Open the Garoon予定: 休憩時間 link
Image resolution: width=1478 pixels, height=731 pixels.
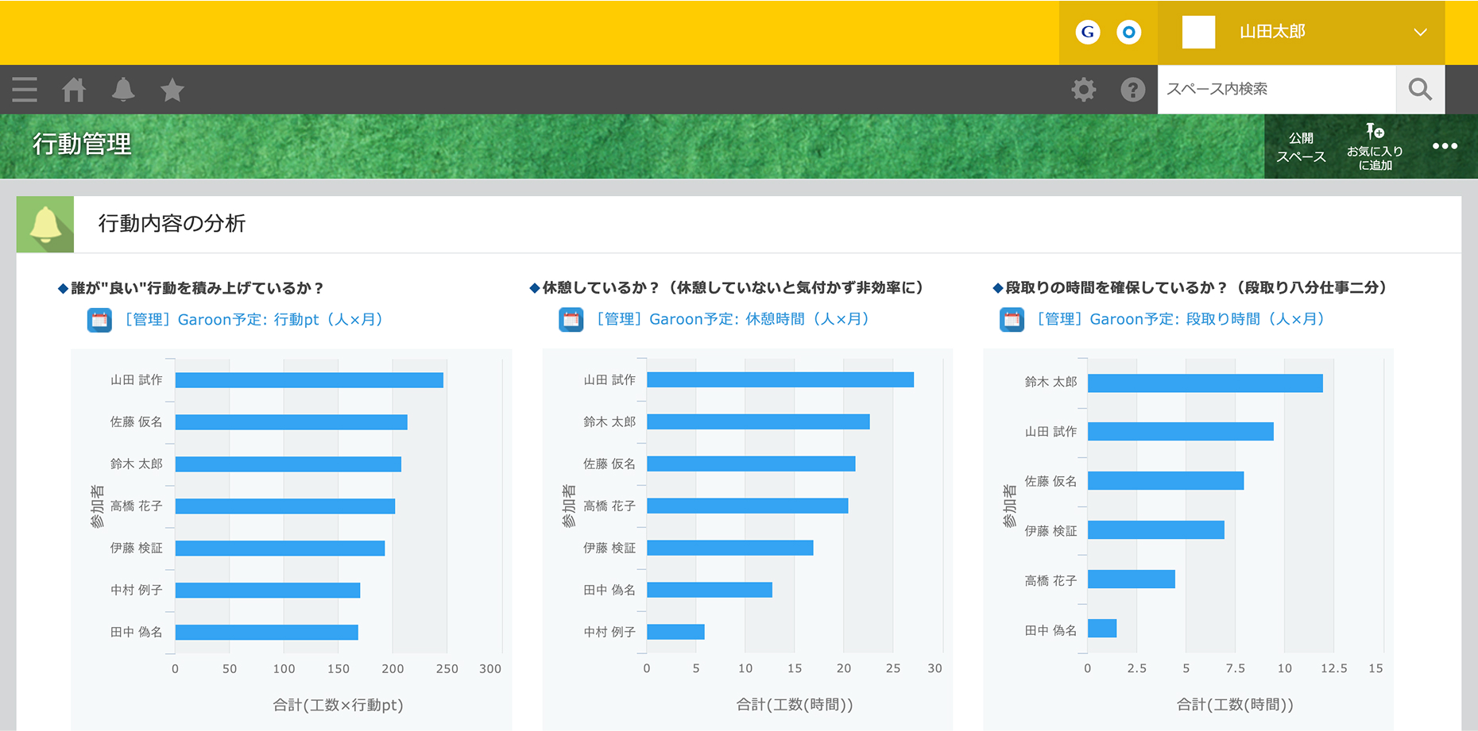[x=732, y=319]
